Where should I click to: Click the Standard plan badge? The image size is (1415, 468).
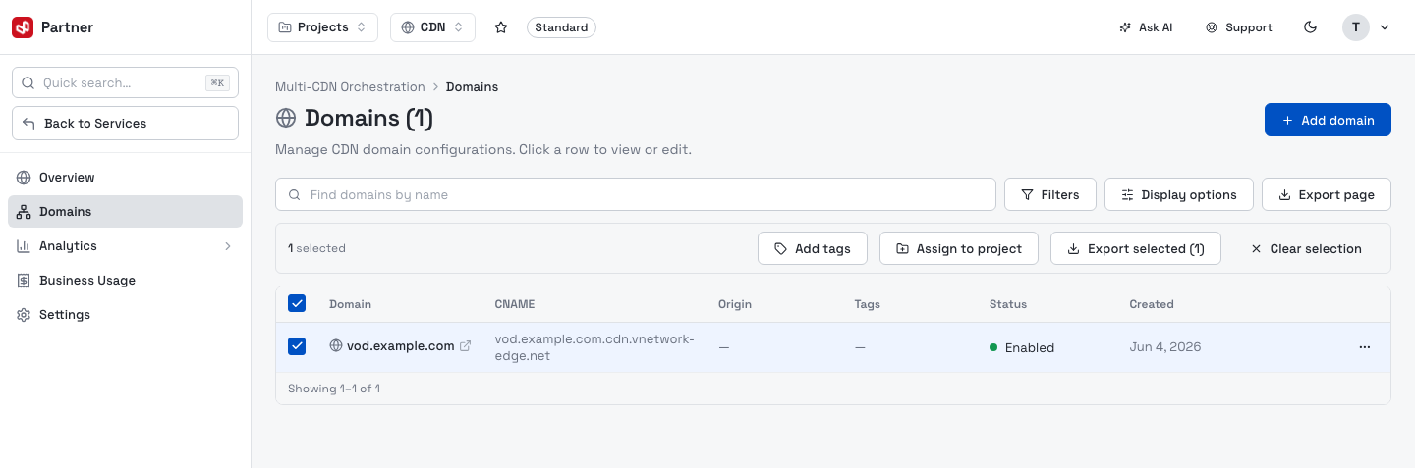point(561,27)
